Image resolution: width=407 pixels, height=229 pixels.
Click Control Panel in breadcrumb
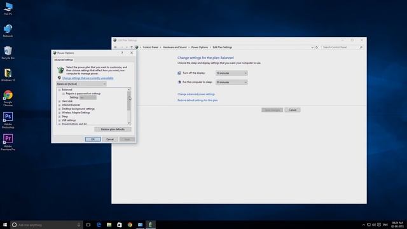[150, 47]
